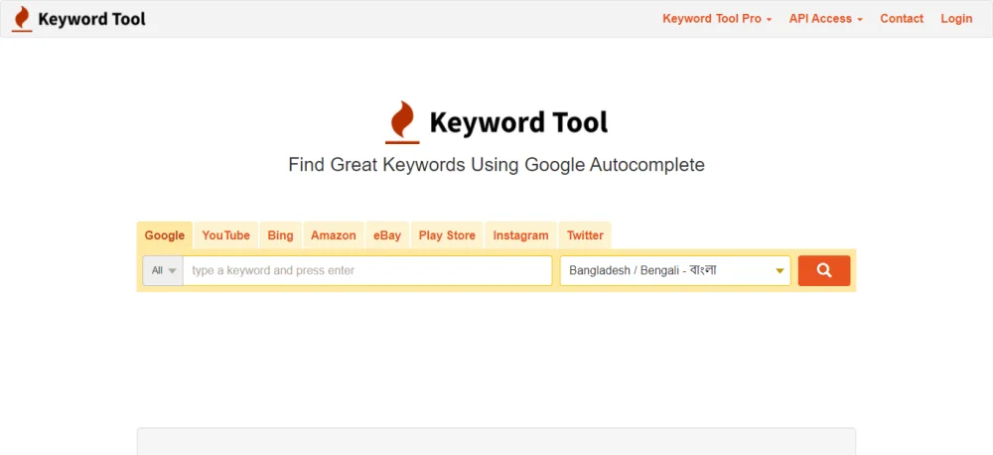Viewport: 993px width, 455px height.
Task: Click the Keyword Tool brand name in navbar
Action: click(x=91, y=19)
